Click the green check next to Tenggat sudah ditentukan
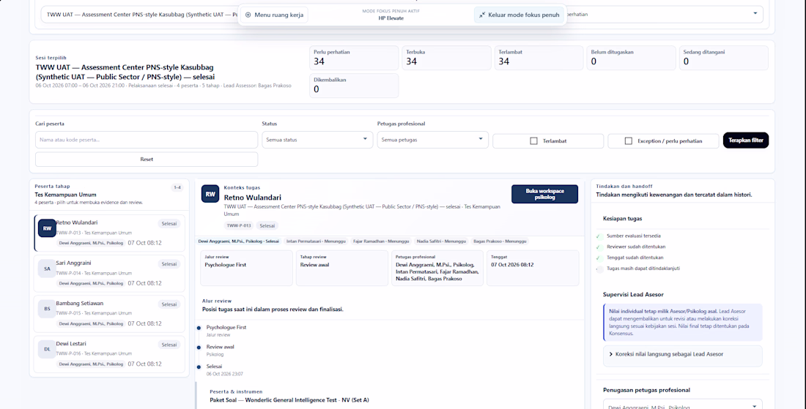 (599, 258)
